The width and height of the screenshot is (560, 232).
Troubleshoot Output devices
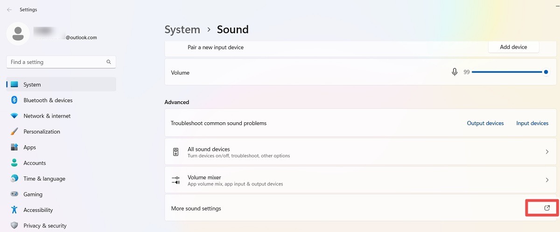click(485, 123)
